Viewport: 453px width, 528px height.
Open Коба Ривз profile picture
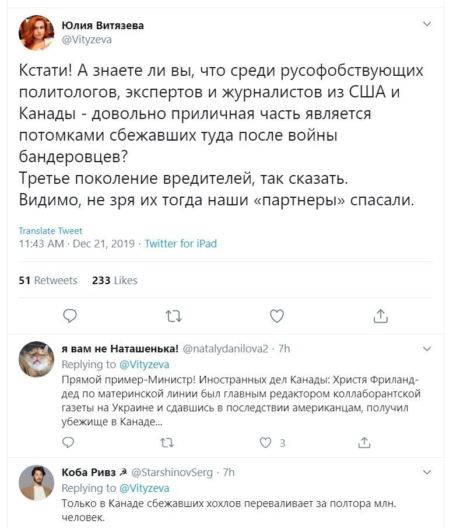[36, 482]
